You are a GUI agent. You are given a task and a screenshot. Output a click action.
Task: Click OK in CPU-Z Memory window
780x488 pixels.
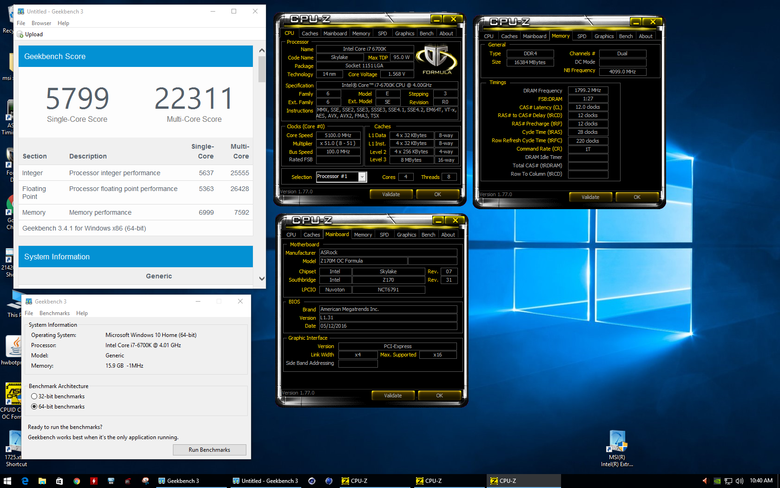tap(637, 197)
